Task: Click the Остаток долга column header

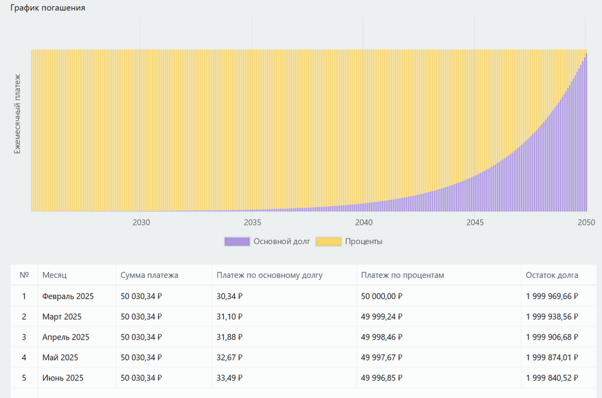Action: (x=552, y=275)
